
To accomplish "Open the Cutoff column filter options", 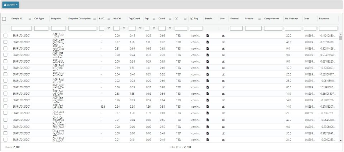I will point(170,28).
